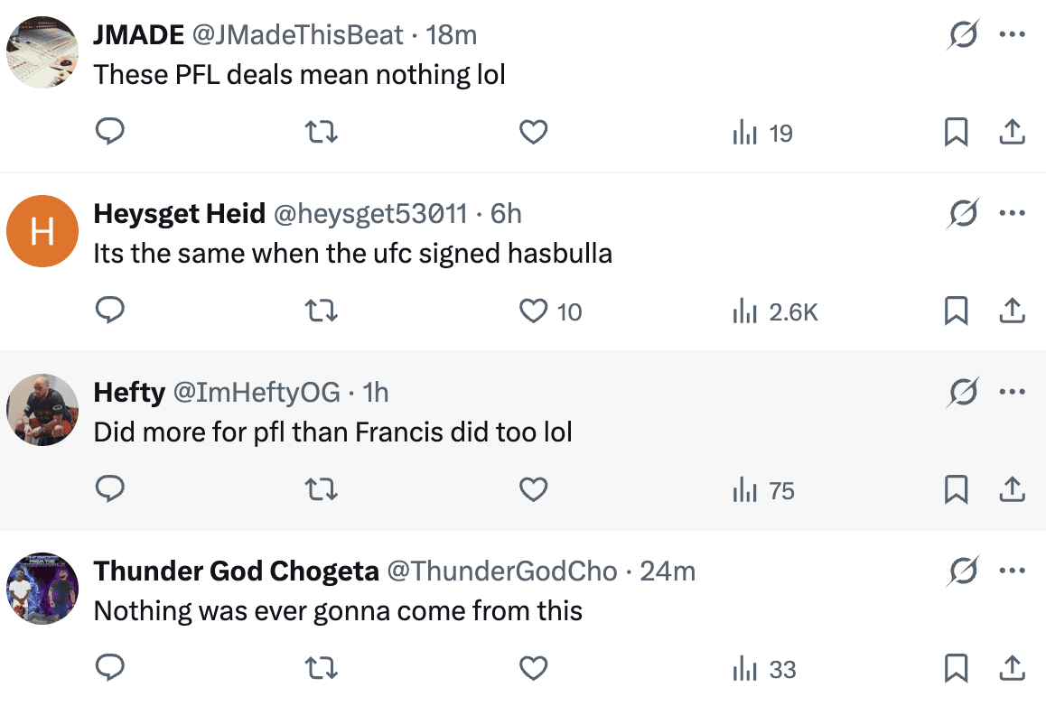Screen dimensions: 1046x706
Task: Open three-dot menu on Heysget Heid's tweet
Action: pos(1012,214)
